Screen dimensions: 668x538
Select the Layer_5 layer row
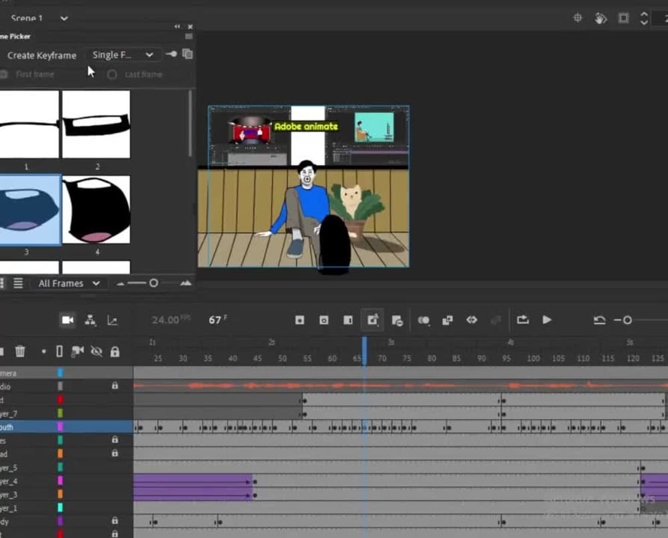point(66,468)
